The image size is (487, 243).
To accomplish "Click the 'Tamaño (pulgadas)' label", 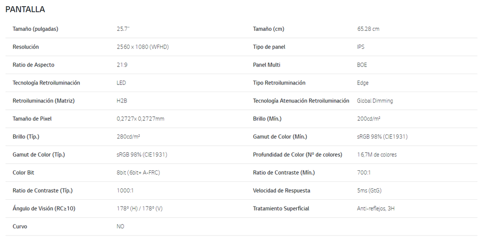I will click(35, 29).
